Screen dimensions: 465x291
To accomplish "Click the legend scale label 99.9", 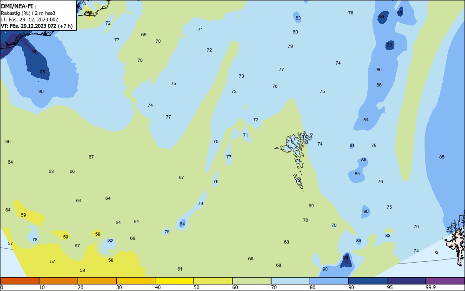I will [431, 287].
